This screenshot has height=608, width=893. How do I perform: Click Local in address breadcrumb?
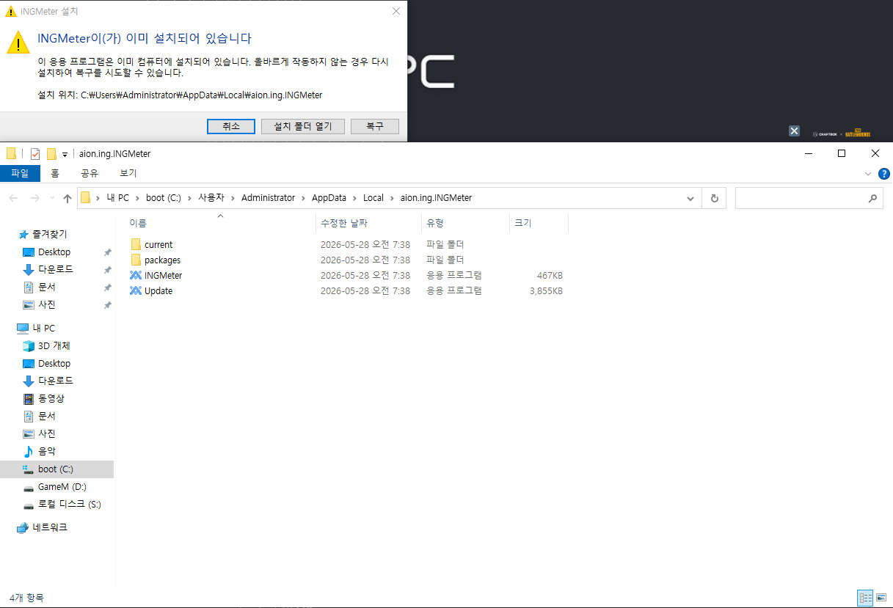pyautogui.click(x=373, y=198)
